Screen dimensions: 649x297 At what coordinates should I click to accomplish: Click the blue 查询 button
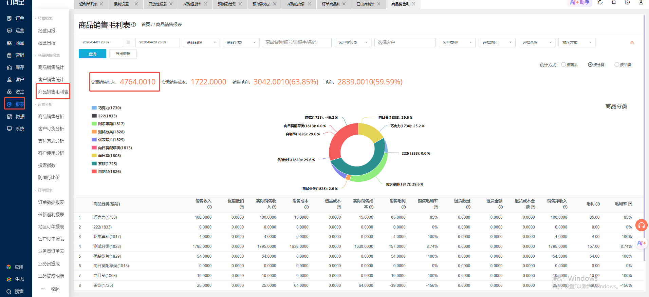coord(92,54)
